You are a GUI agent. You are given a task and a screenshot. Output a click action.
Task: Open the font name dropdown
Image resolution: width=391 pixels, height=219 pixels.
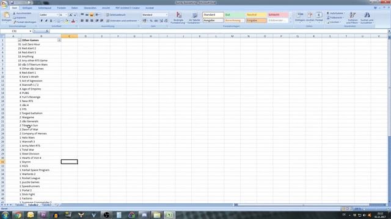[x=57, y=15]
